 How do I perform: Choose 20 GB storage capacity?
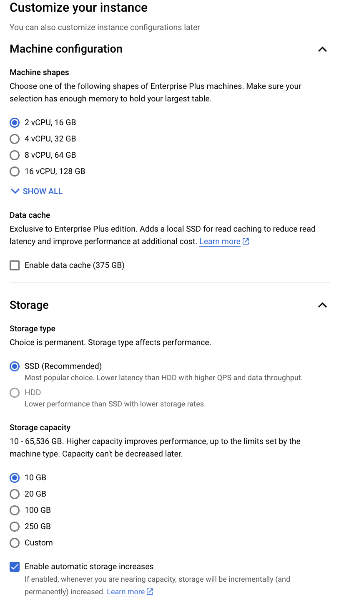15,494
